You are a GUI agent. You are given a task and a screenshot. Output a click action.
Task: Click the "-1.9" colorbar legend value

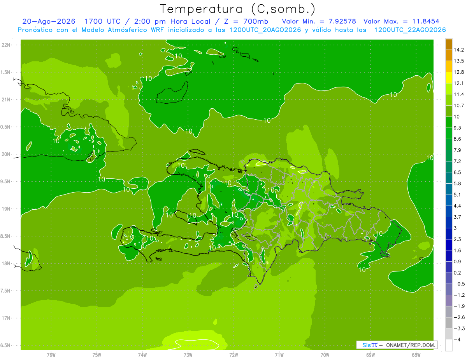[x=459, y=306]
